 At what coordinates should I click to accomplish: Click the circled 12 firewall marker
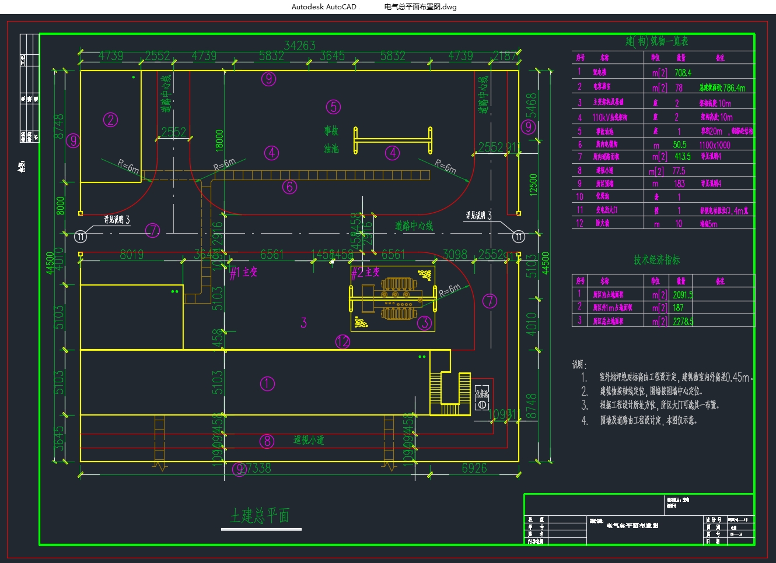point(342,342)
